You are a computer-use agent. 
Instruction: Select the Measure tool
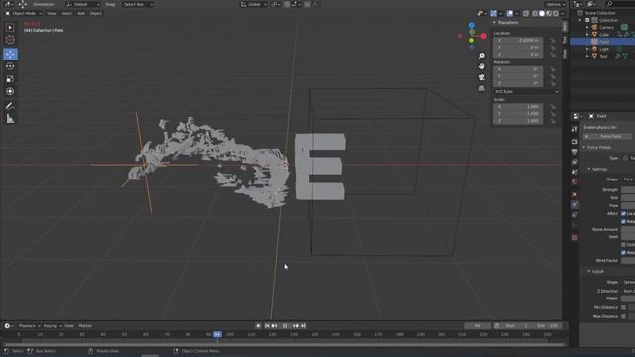(10, 119)
